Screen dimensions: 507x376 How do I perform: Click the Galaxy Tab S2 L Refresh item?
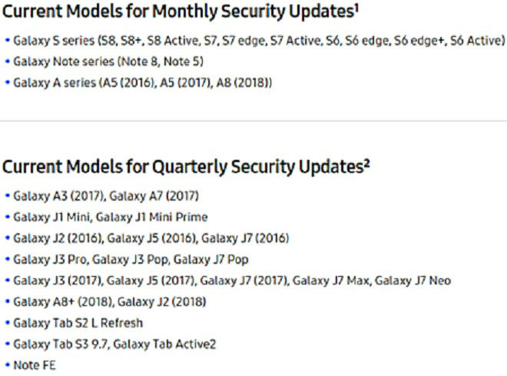[x=78, y=323]
